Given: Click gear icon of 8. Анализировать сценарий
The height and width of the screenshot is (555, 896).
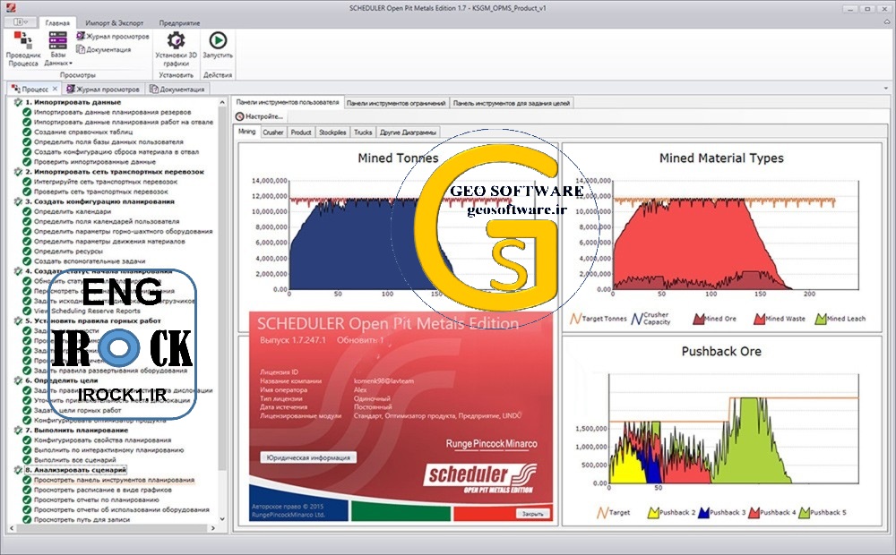Looking at the screenshot, I should (18, 470).
